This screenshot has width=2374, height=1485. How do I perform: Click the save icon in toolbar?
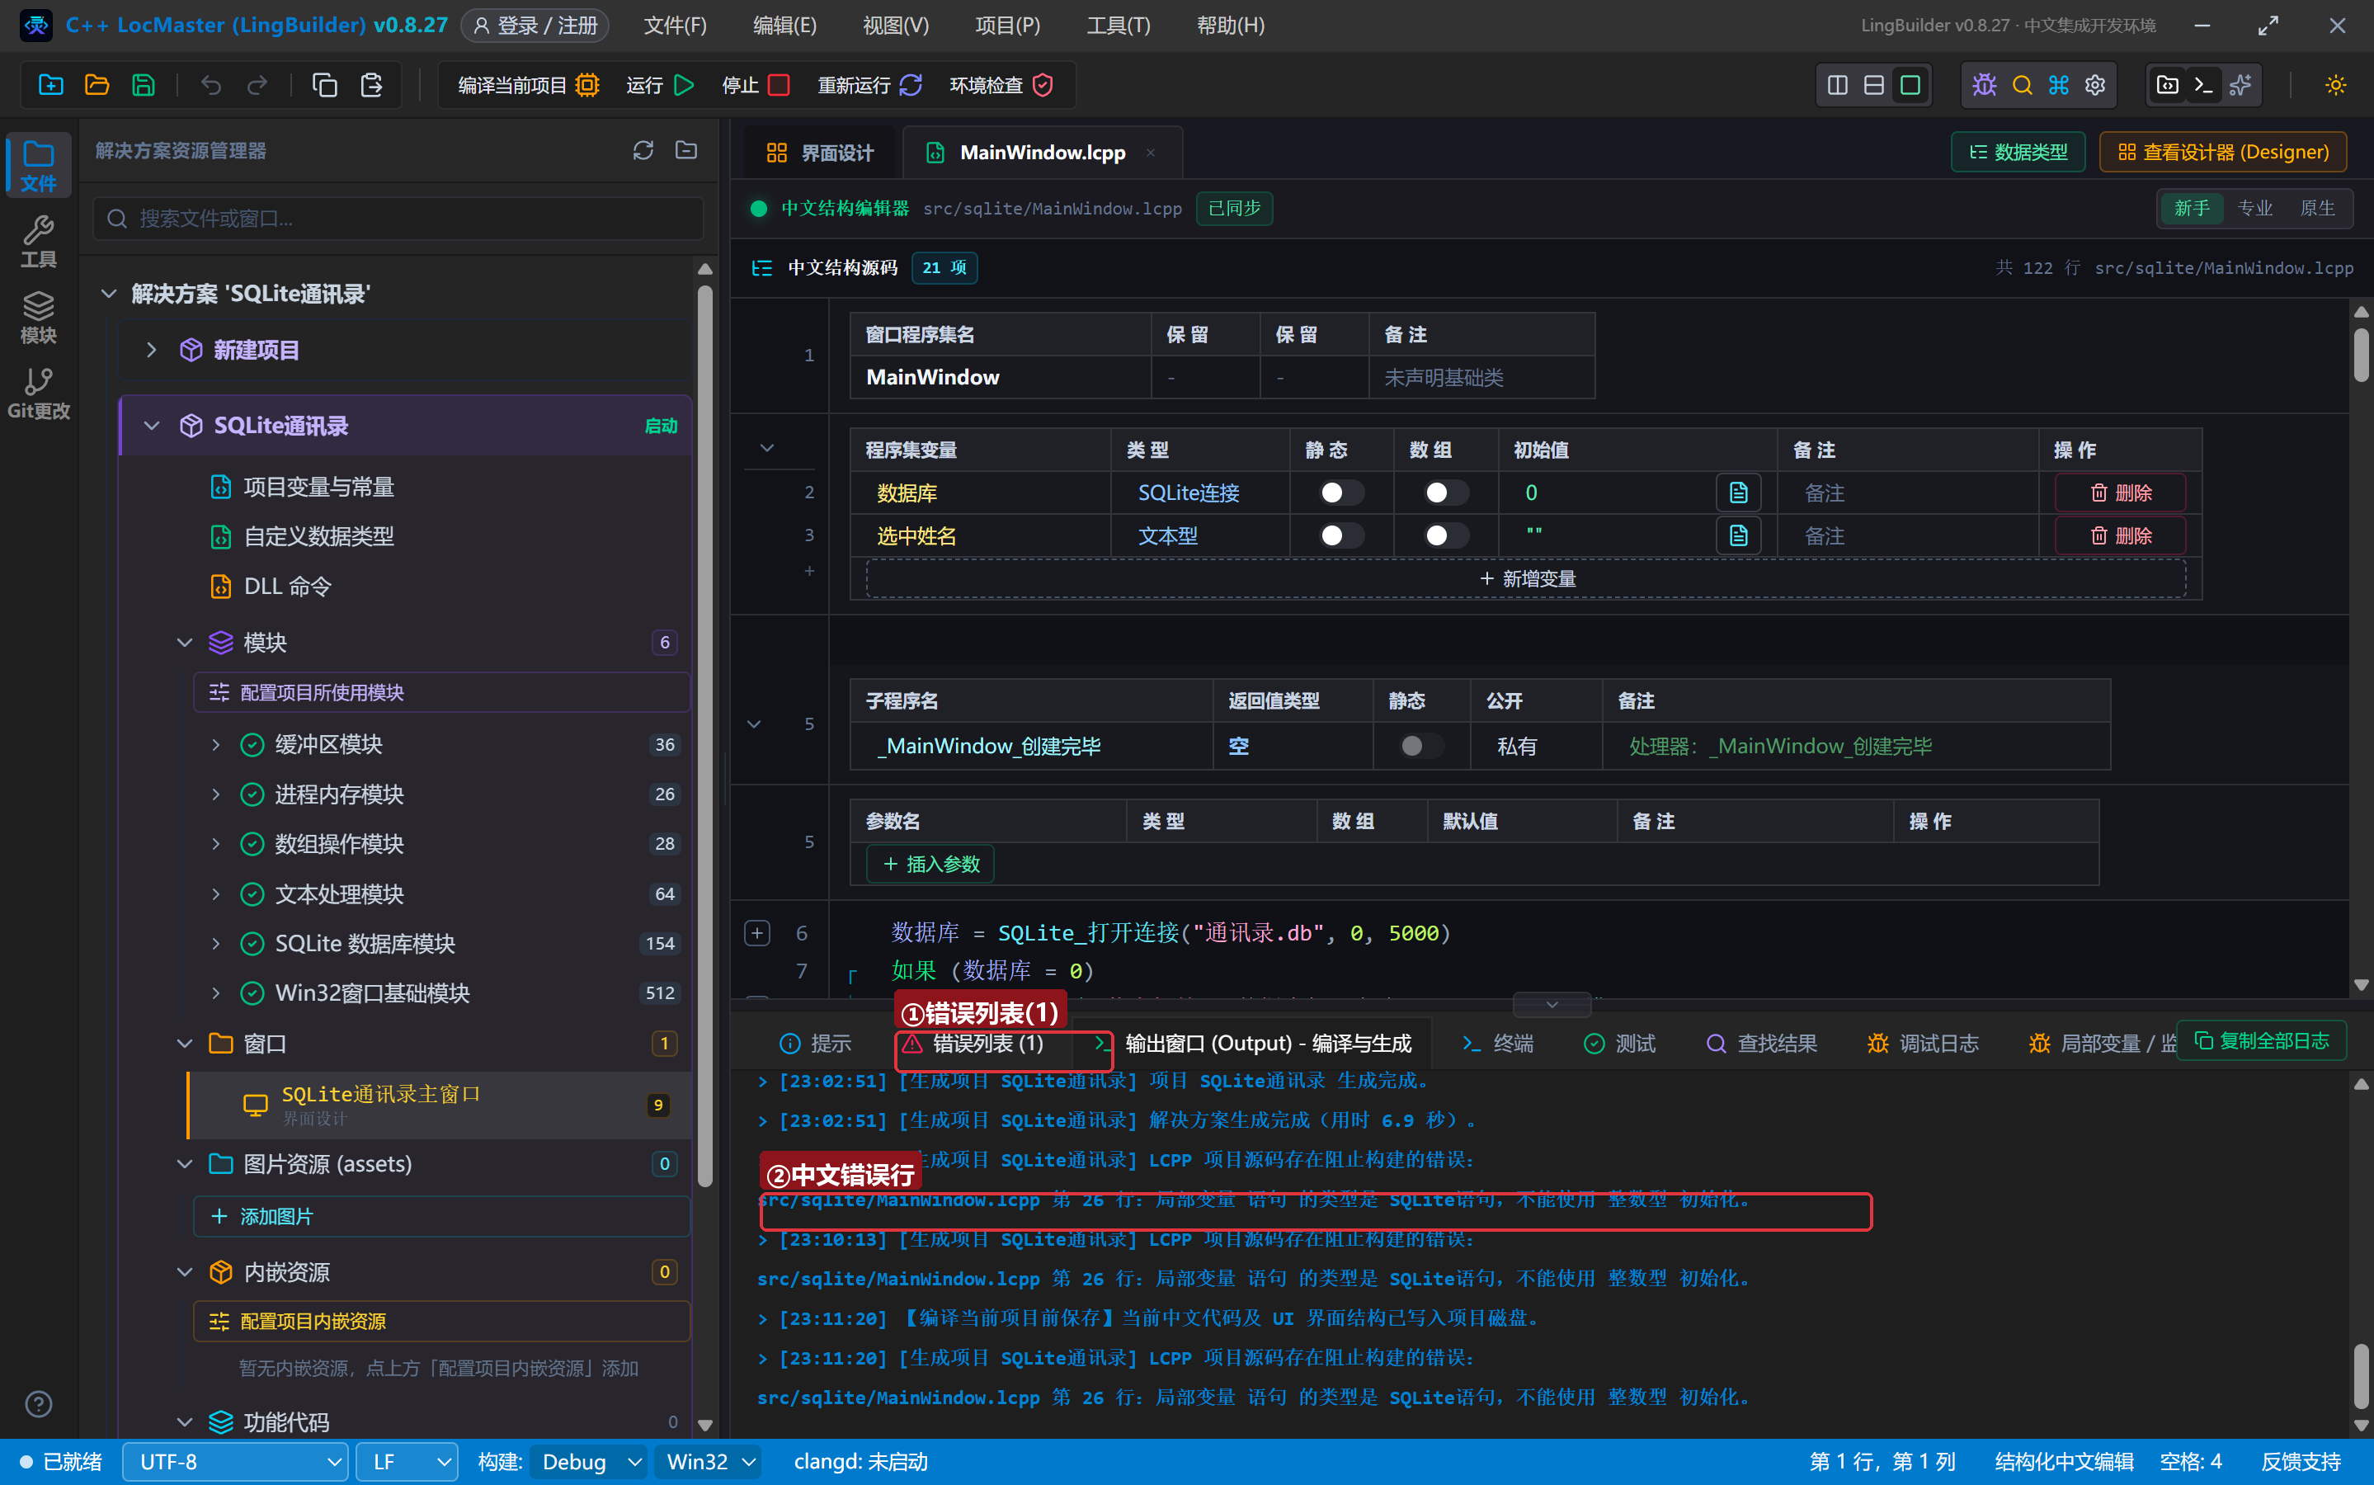pos(144,86)
